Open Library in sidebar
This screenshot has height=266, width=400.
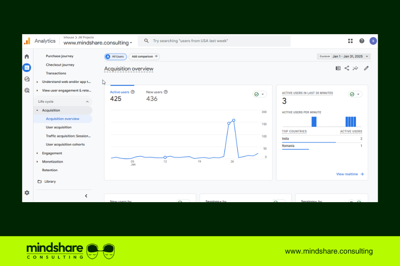50,181
